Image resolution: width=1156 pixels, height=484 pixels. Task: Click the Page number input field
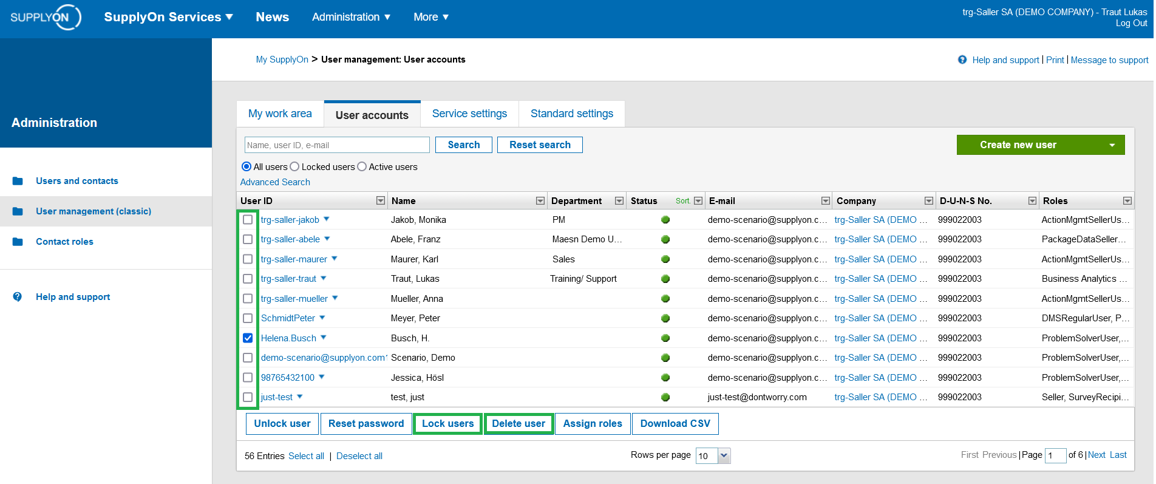pos(1055,455)
